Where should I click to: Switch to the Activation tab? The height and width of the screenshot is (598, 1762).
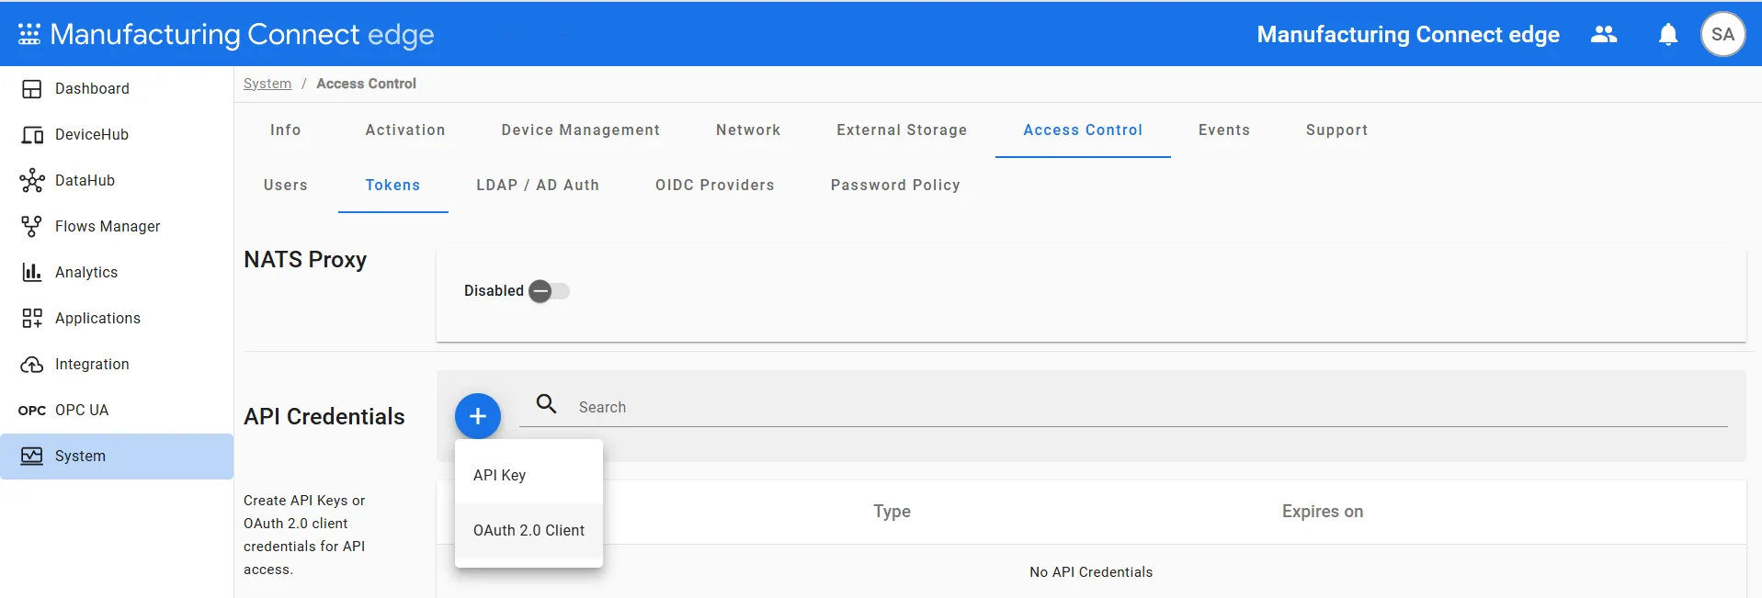tap(405, 130)
